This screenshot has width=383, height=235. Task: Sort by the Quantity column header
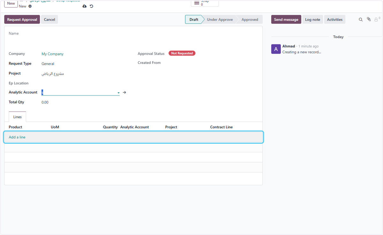(110, 127)
